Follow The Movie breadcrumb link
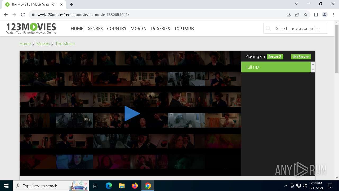 tap(65, 44)
